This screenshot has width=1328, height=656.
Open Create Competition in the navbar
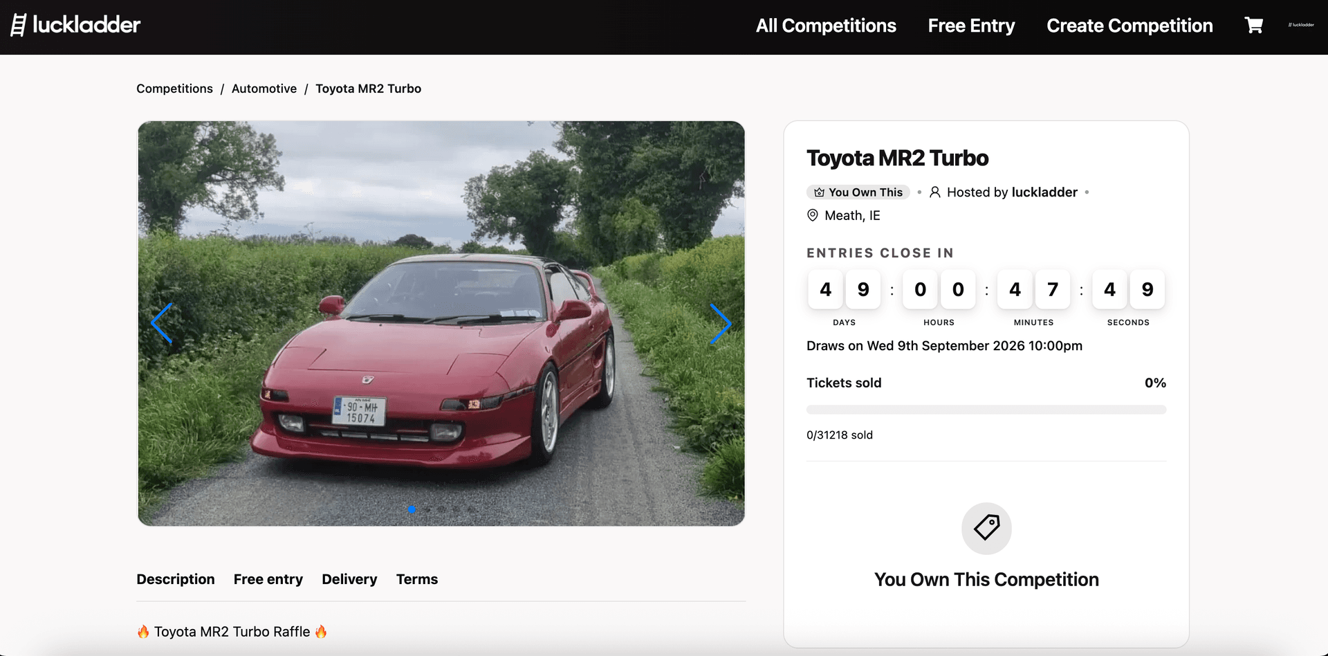1129,26
